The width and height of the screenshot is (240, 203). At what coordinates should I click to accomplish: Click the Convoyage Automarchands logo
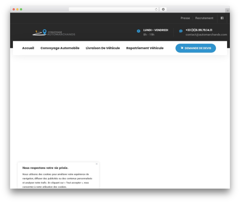54,33
